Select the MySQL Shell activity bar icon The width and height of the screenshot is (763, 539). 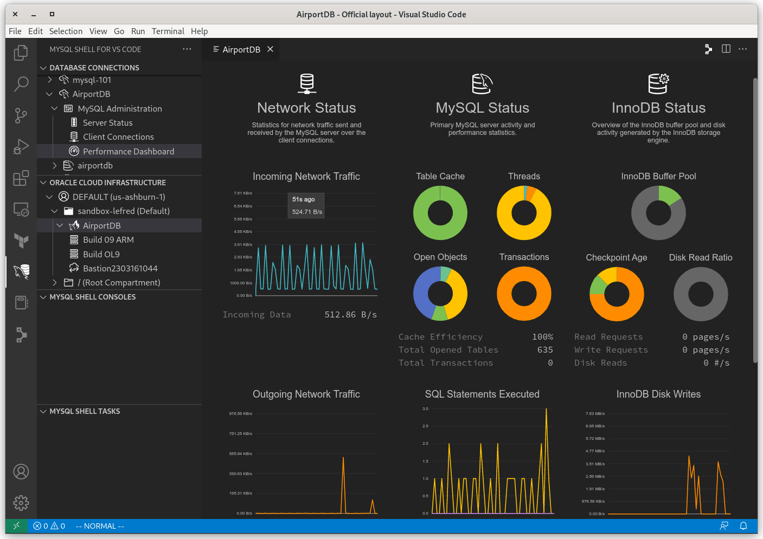tap(21, 272)
